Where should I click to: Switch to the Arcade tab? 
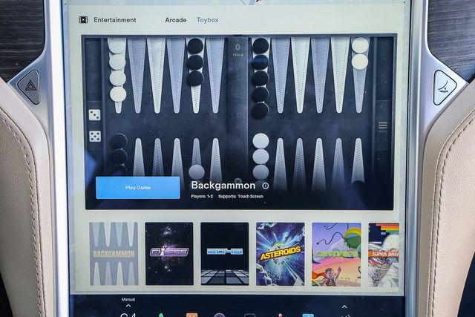(x=176, y=20)
